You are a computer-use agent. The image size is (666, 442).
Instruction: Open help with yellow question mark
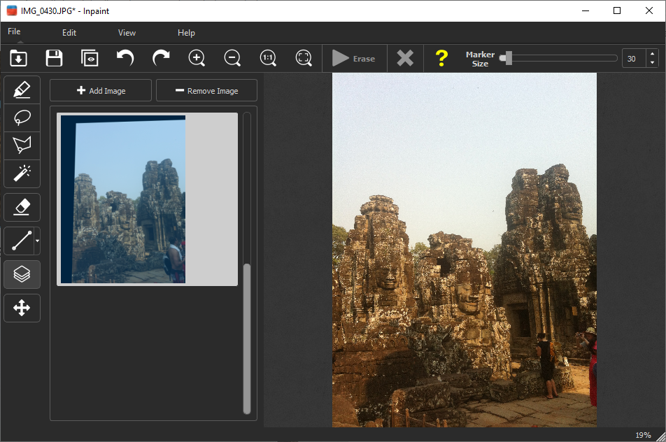[441, 58]
